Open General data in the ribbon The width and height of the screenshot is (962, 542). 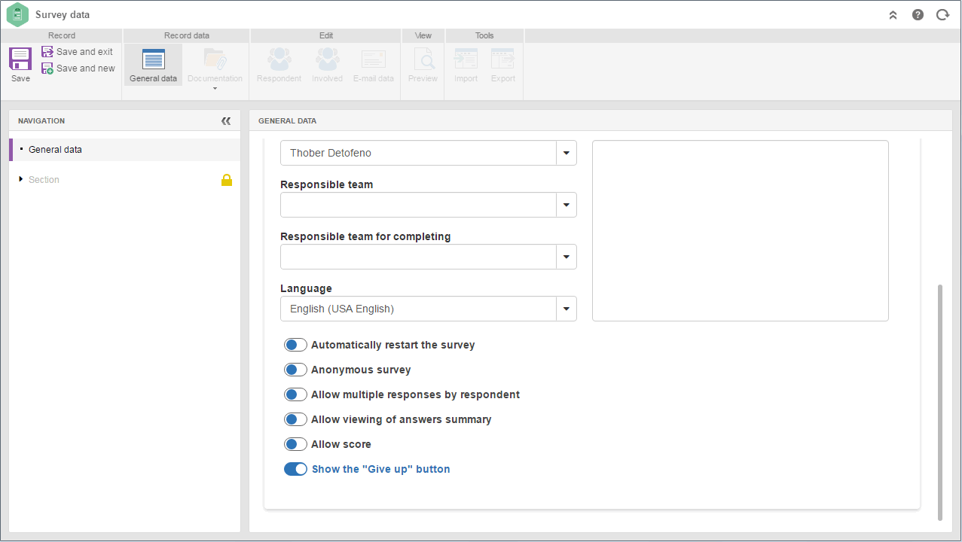(153, 65)
